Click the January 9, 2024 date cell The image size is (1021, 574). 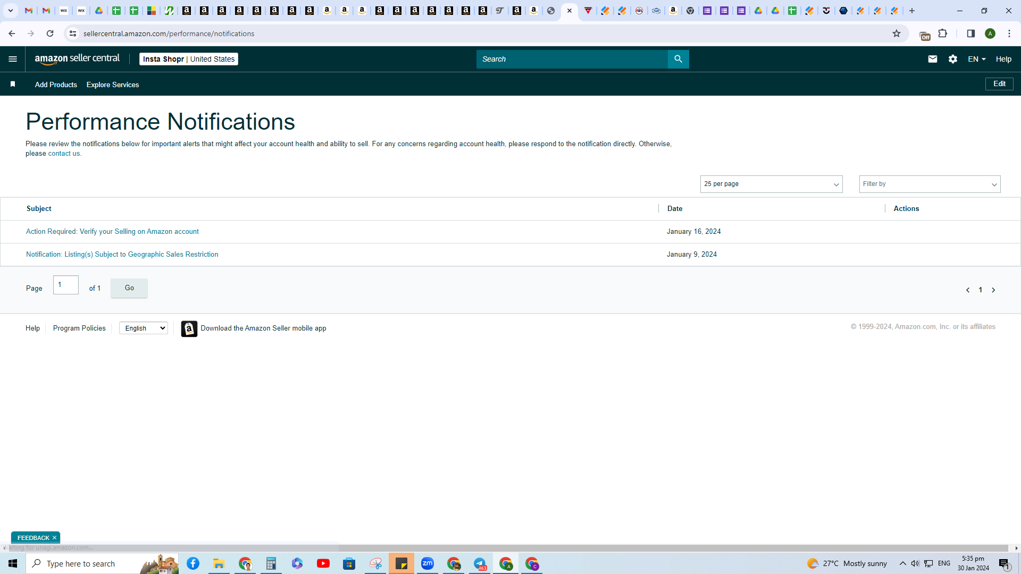point(692,255)
